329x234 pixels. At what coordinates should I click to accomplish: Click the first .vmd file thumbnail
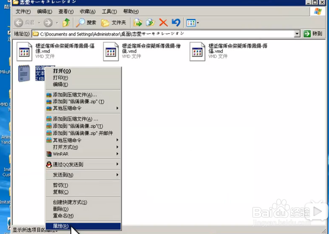[x=24, y=52]
